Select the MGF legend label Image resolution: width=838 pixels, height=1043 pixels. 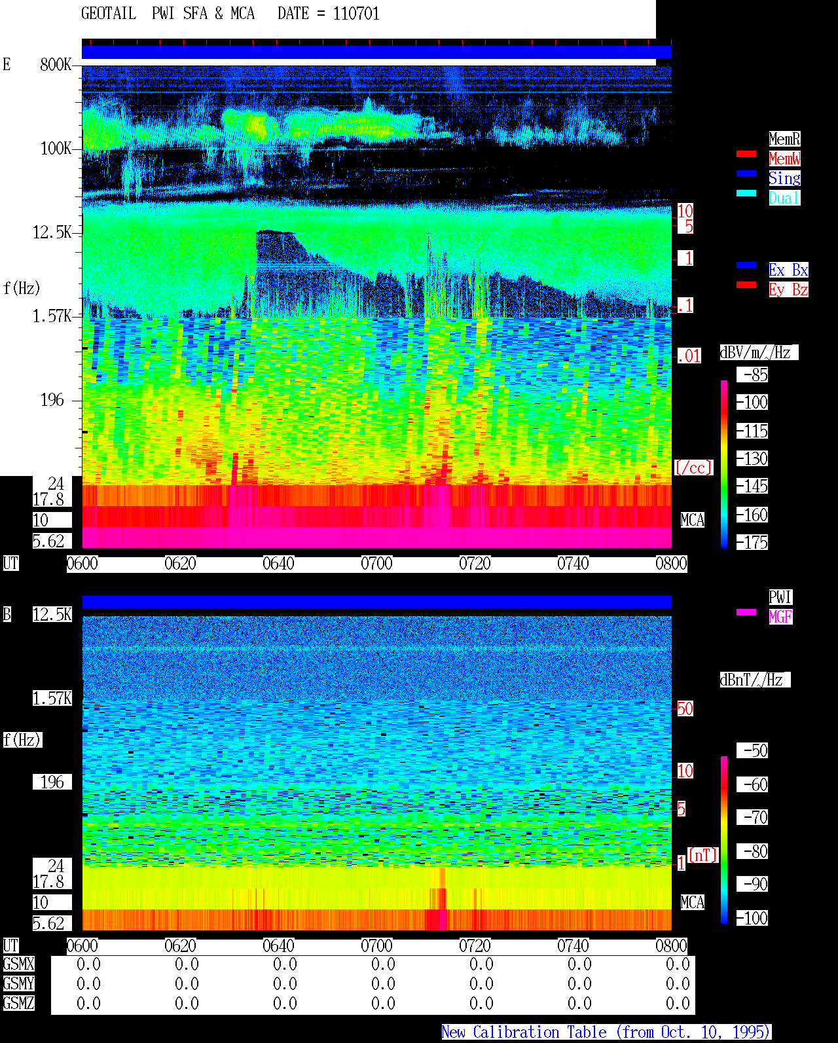pos(780,617)
